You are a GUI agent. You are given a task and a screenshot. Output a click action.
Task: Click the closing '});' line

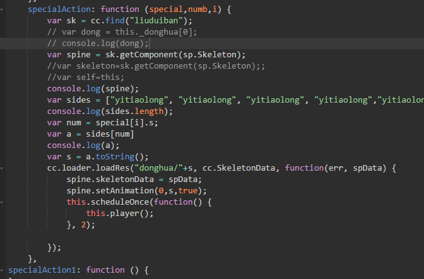[54, 248]
